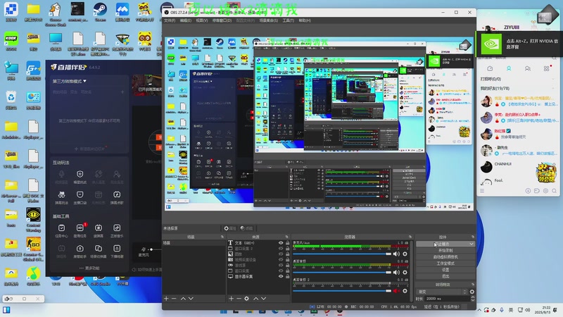Open 编辑(E) menu in OBS

pos(186,20)
